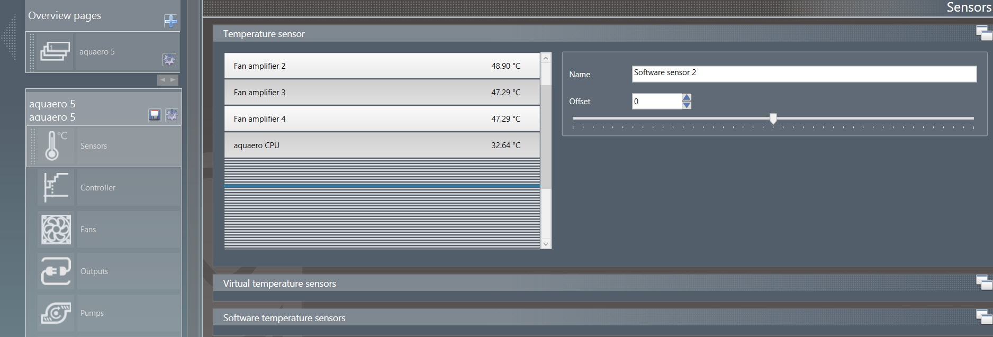Screen dimensions: 993x337
Task: Open the Fans icon
Action: 56,229
